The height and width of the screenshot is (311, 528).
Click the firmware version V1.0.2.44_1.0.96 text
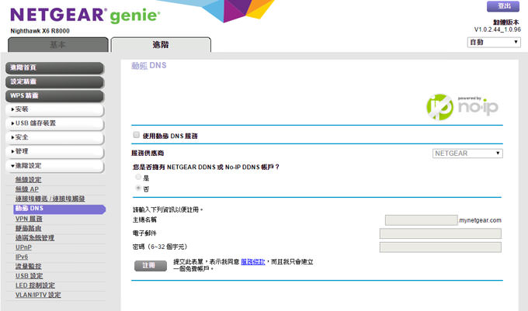pyautogui.click(x=498, y=29)
